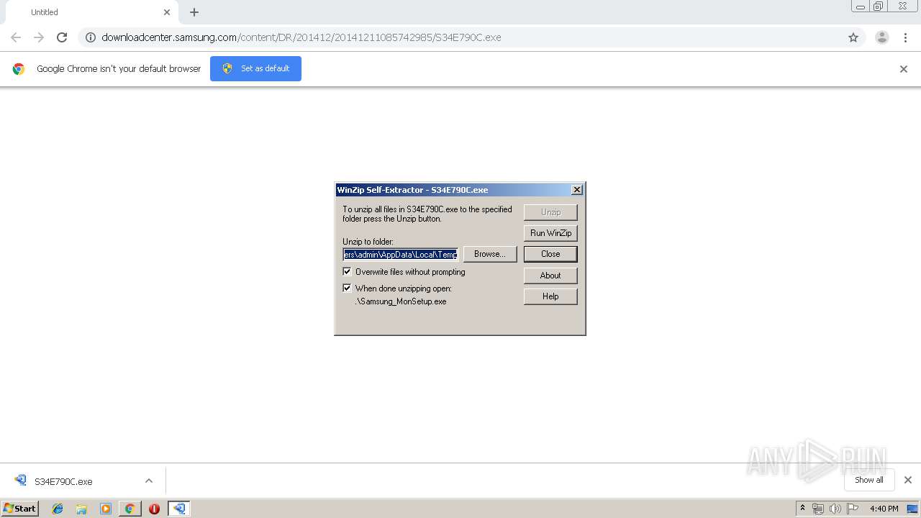The image size is (921, 518).
Task: Open Windows Media Player from taskbar
Action: tap(106, 509)
